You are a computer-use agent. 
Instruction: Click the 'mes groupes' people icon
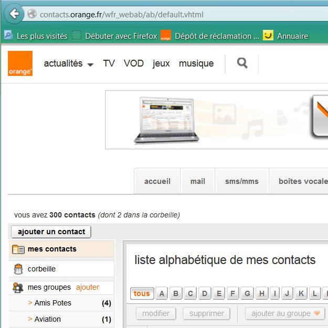(18, 288)
